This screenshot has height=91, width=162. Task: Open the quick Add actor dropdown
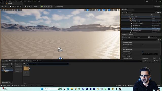point(26,6)
